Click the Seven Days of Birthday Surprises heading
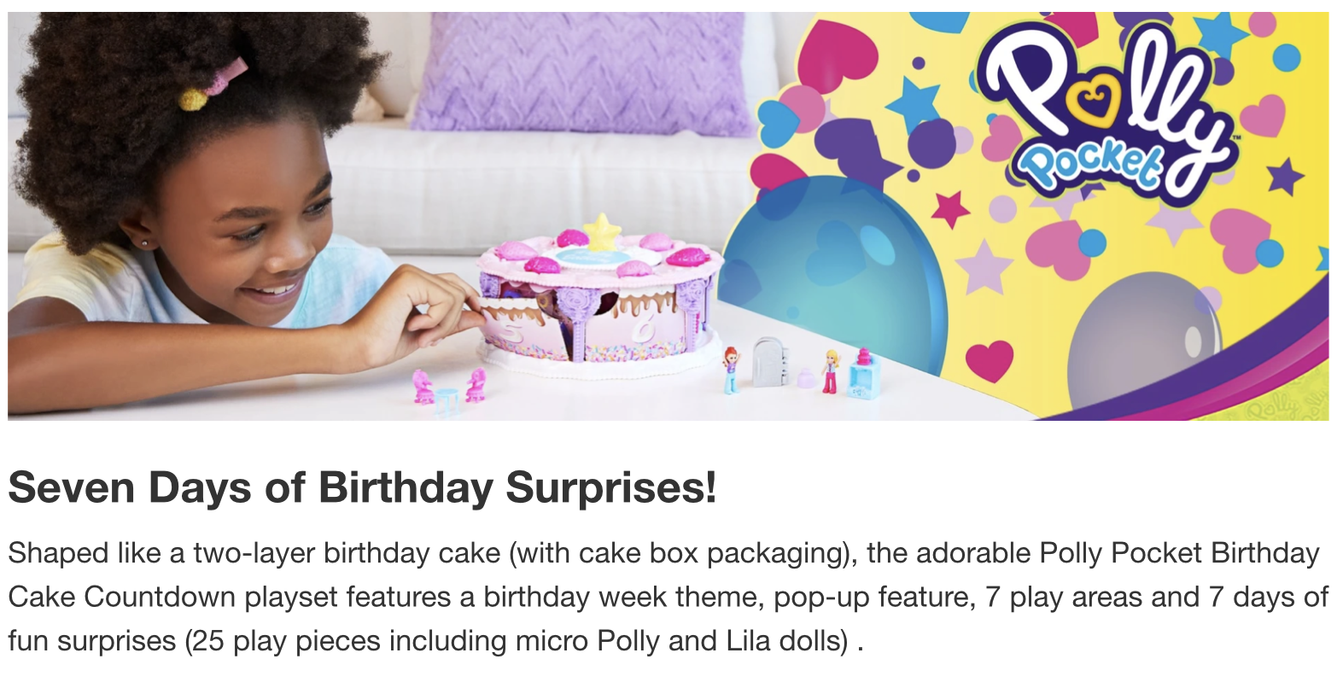 (362, 488)
